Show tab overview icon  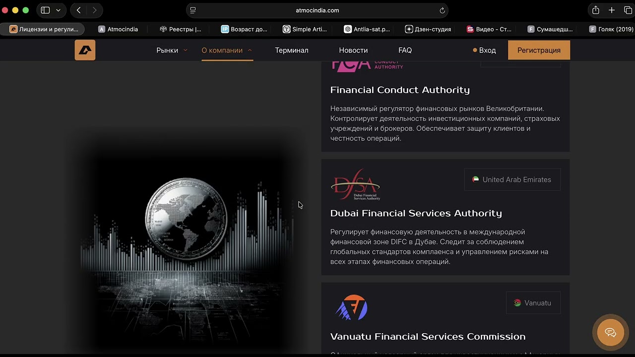click(x=628, y=10)
